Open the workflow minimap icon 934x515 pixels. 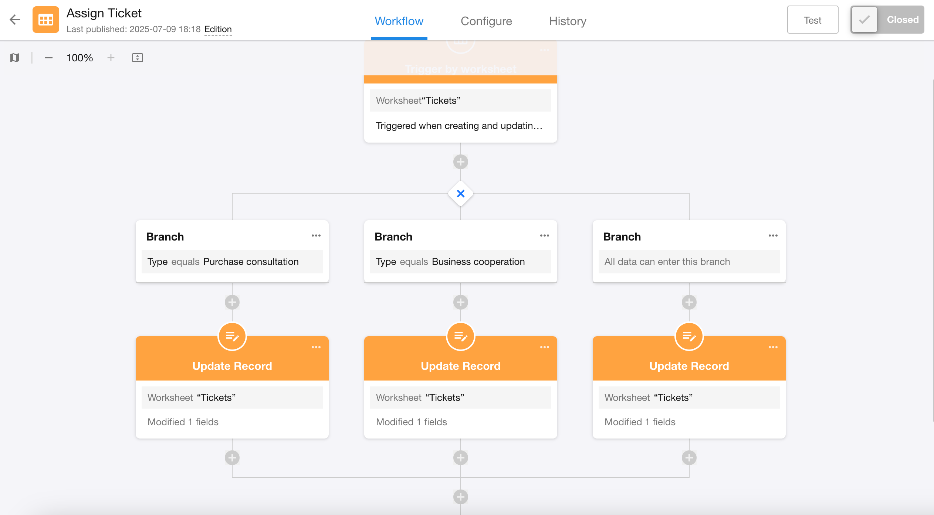pyautogui.click(x=15, y=58)
